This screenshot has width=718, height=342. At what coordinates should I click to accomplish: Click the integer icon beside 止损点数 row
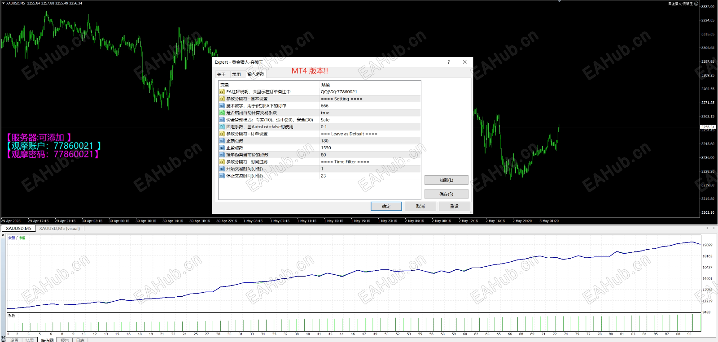point(222,141)
